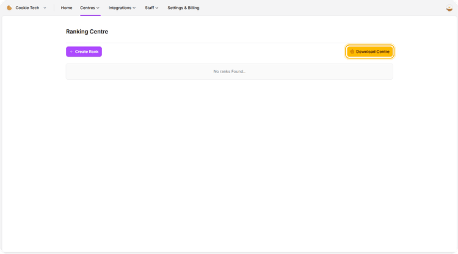Screen dimensions: 458x254
Task: Expand the Staff chevron arrow
Action: (157, 8)
